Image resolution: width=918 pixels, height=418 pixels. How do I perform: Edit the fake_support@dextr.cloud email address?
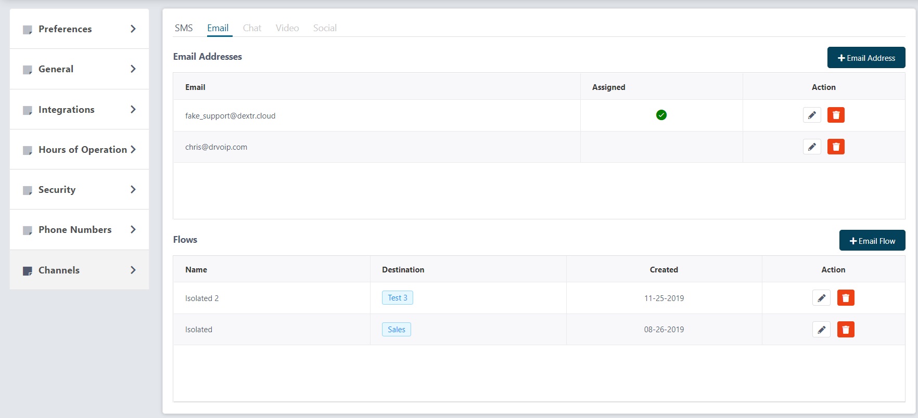(x=812, y=115)
